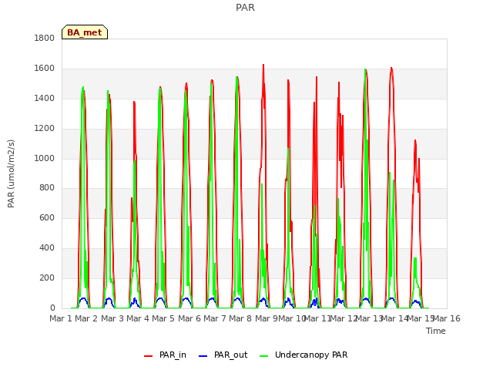This screenshot has height=370, width=493.
Task: Click the PAR_in legend entry
Action: tap(165, 355)
